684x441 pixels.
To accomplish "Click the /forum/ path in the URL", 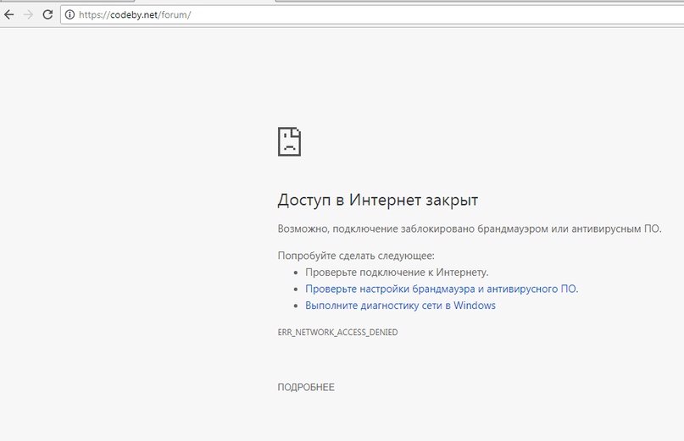I will pos(174,14).
